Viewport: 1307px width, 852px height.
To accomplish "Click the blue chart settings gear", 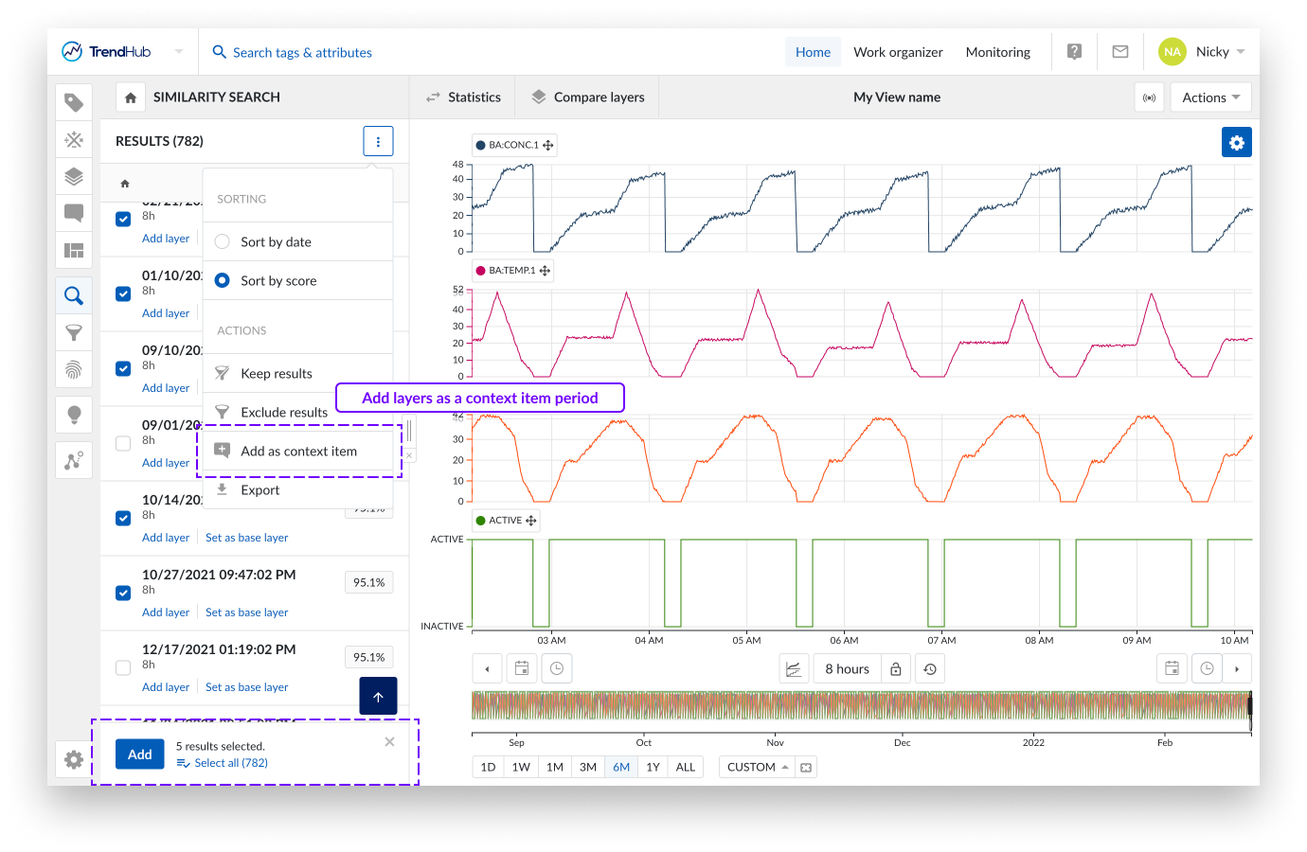I will [x=1236, y=142].
